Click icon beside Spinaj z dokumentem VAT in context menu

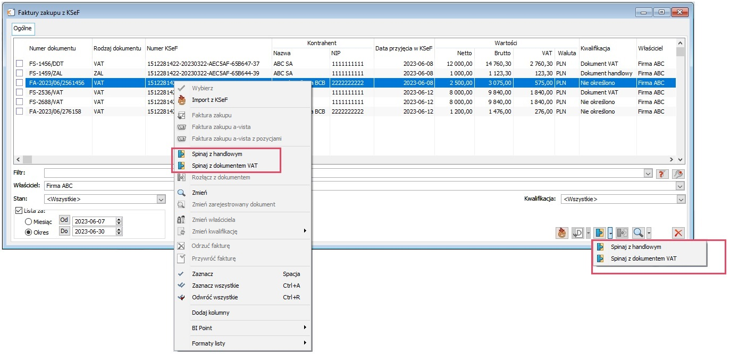181,166
